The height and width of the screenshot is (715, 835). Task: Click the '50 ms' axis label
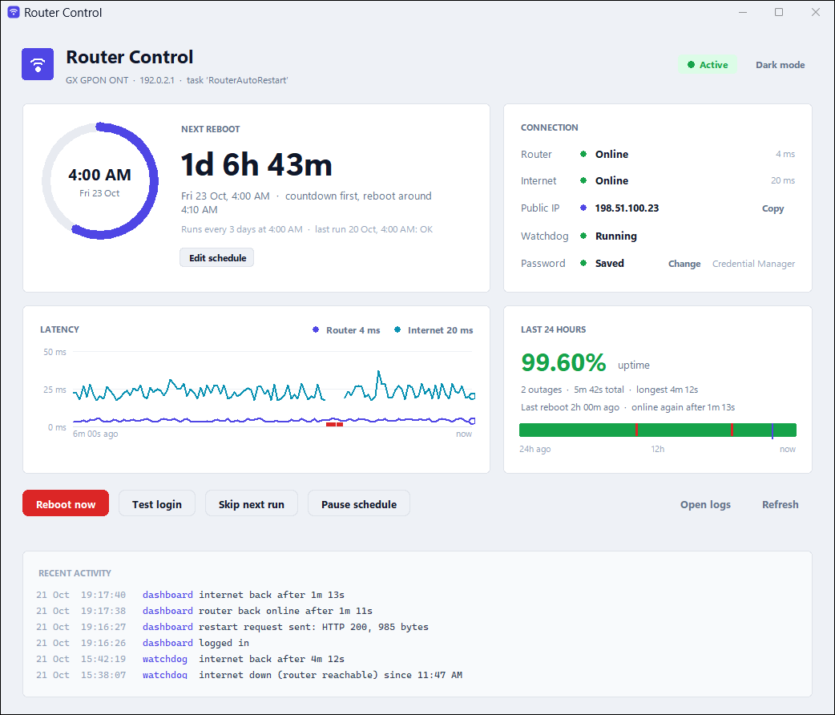54,352
